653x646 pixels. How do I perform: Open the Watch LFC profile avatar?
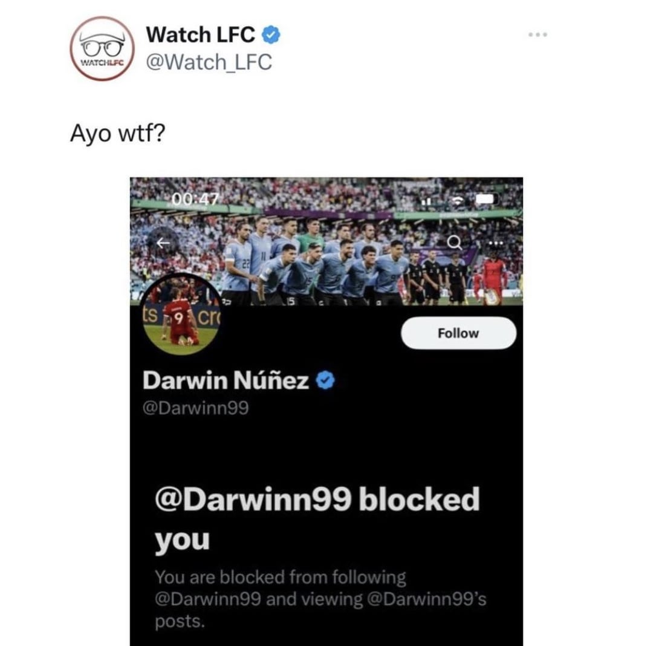click(x=102, y=48)
